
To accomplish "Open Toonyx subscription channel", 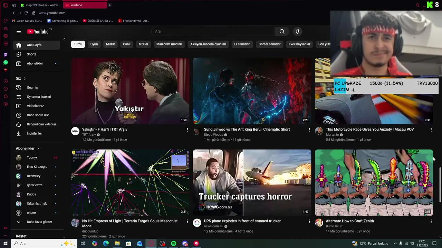I will pos(37,158).
